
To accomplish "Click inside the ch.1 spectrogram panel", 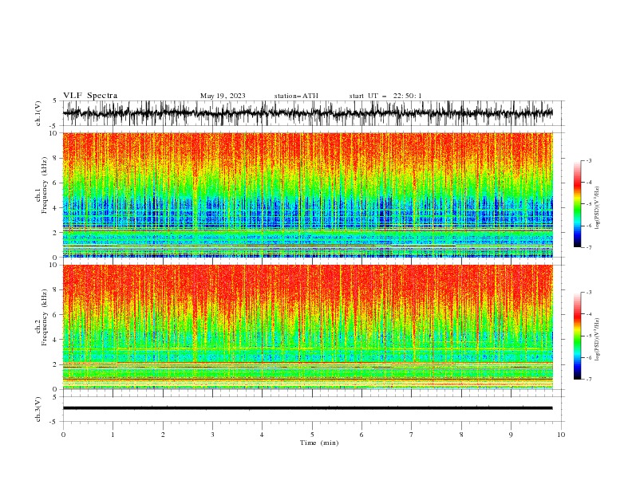I will coord(307,195).
